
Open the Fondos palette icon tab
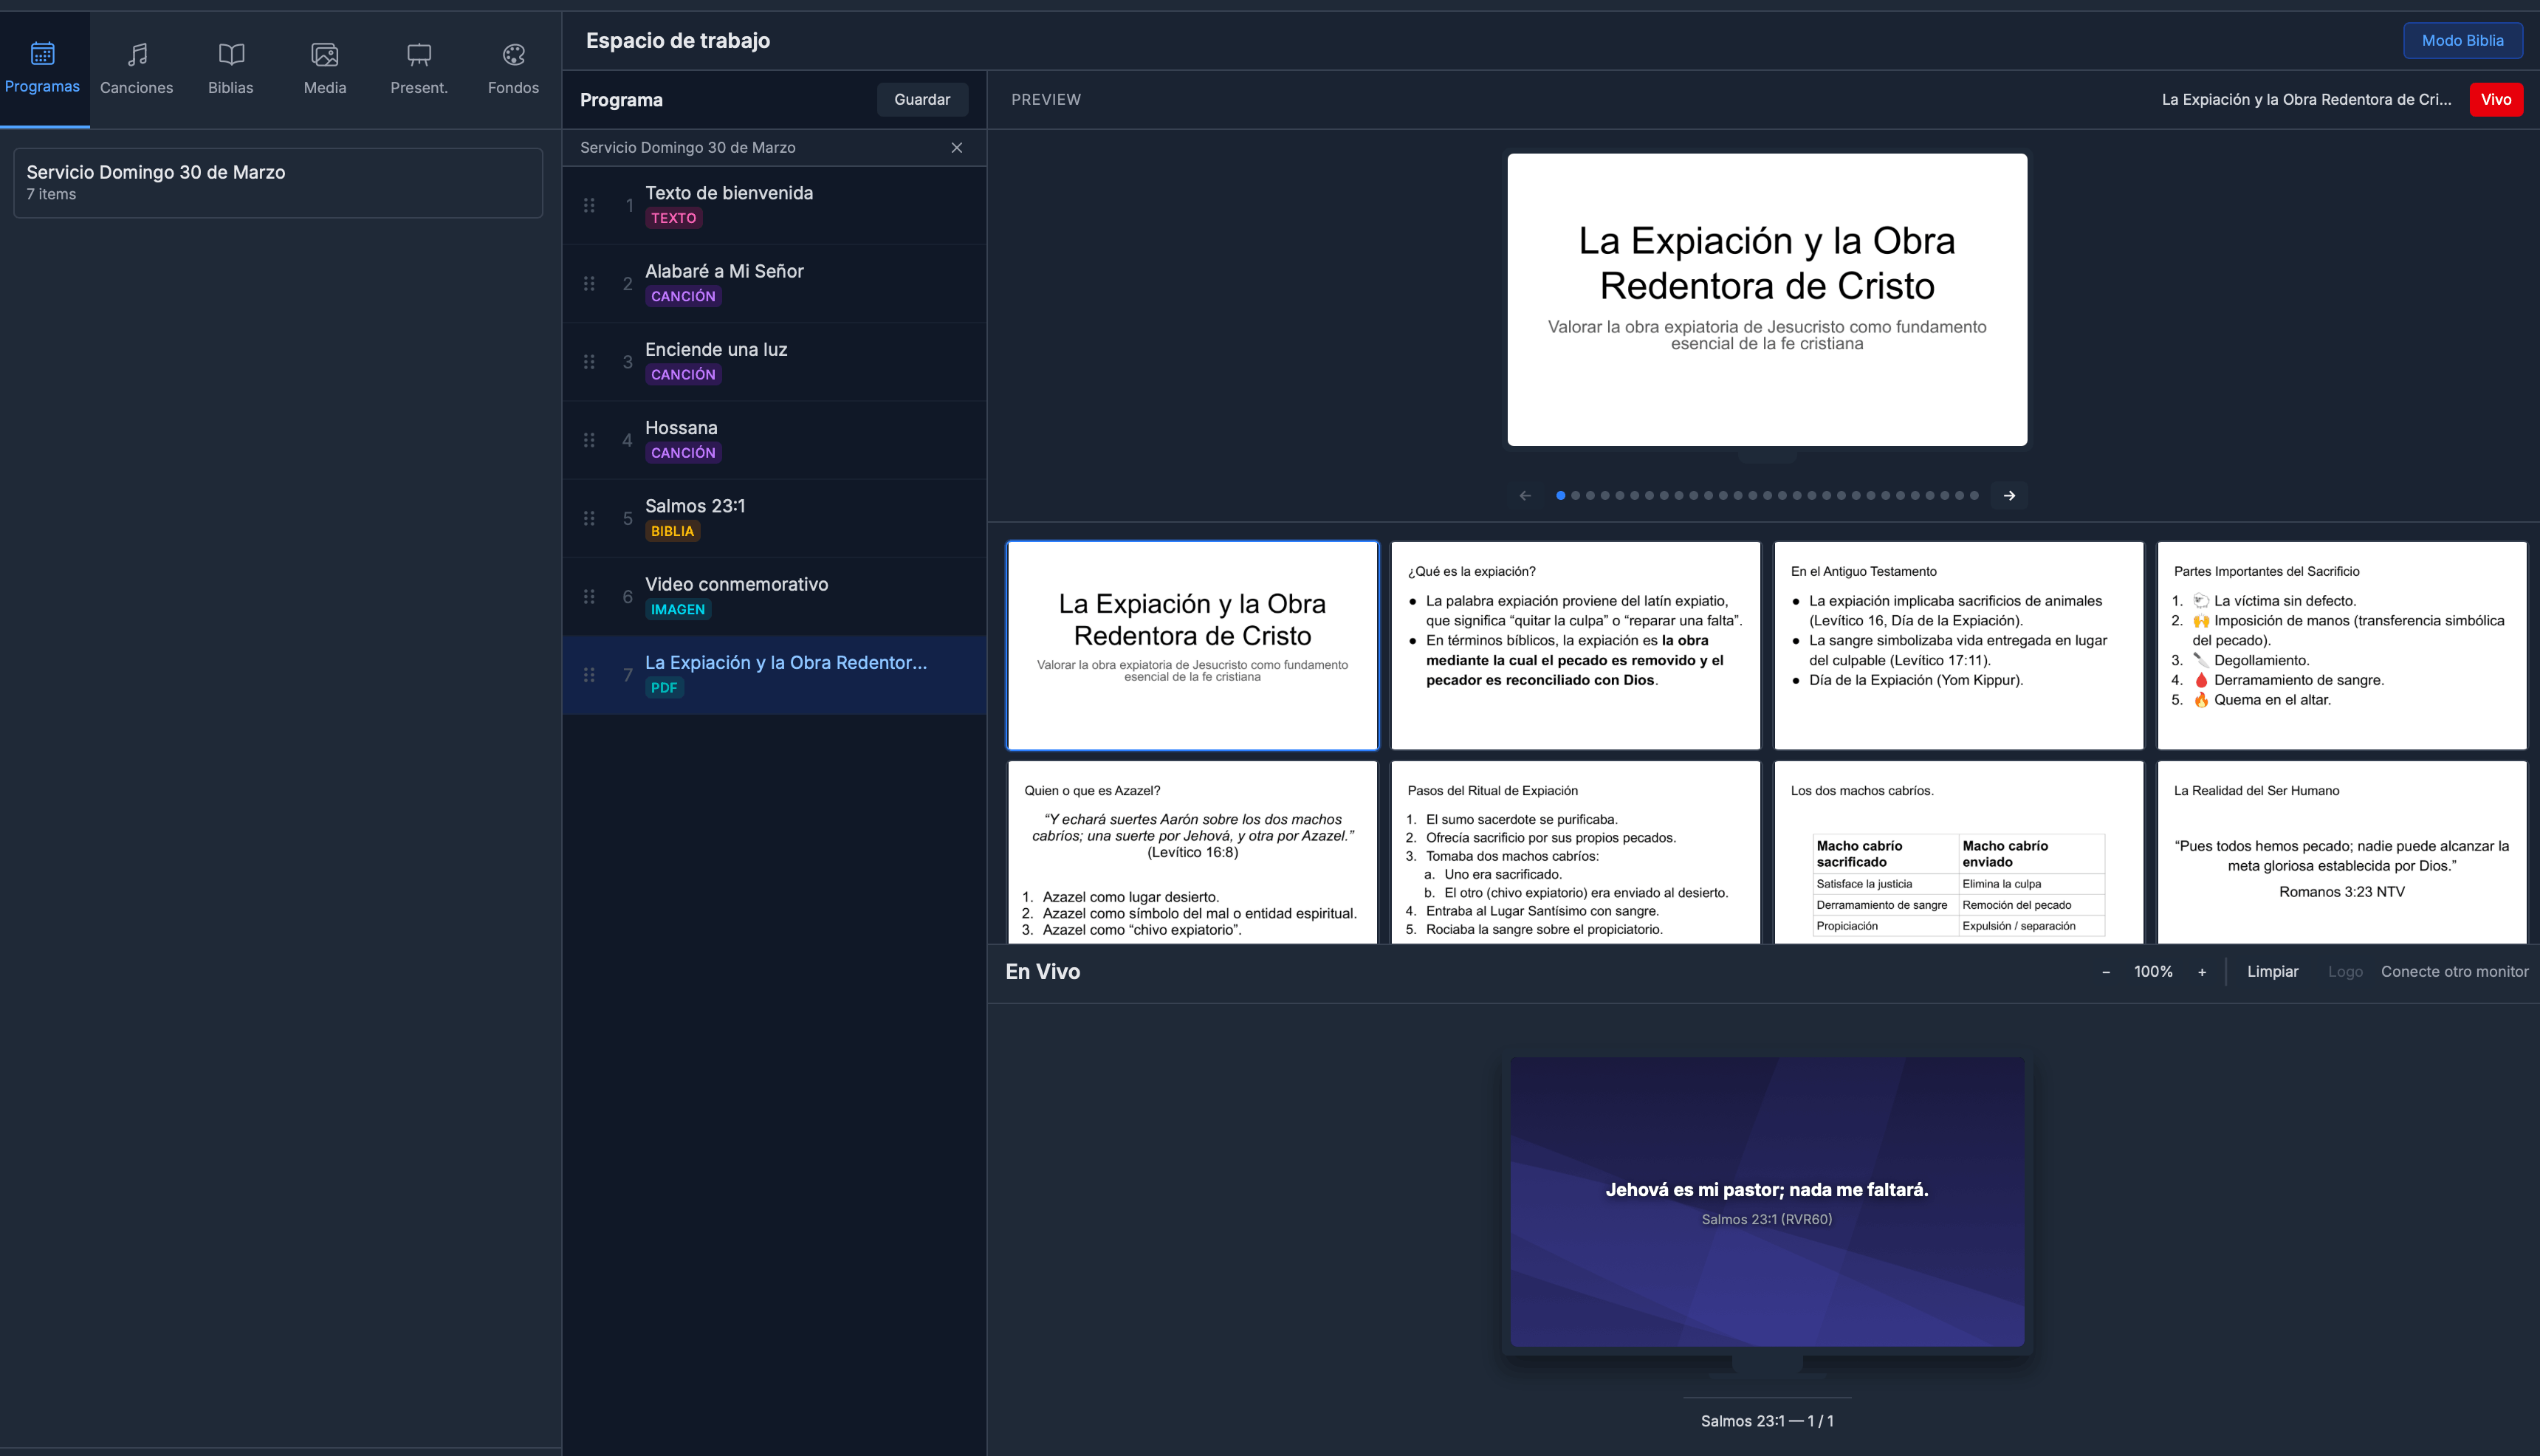513,69
